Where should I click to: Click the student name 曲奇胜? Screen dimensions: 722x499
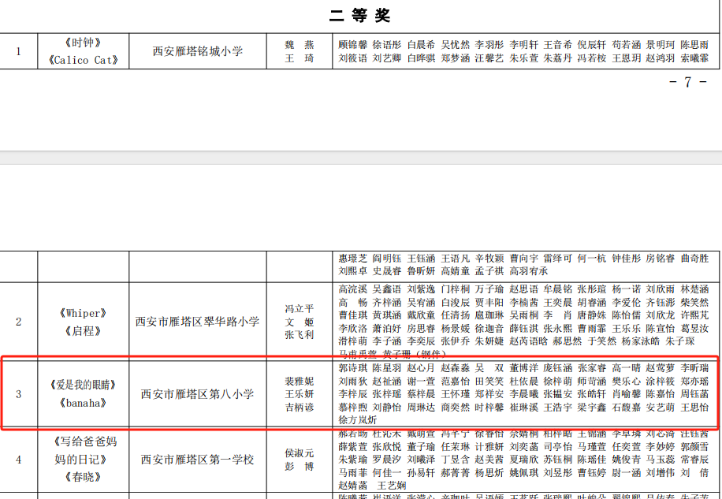point(694,259)
